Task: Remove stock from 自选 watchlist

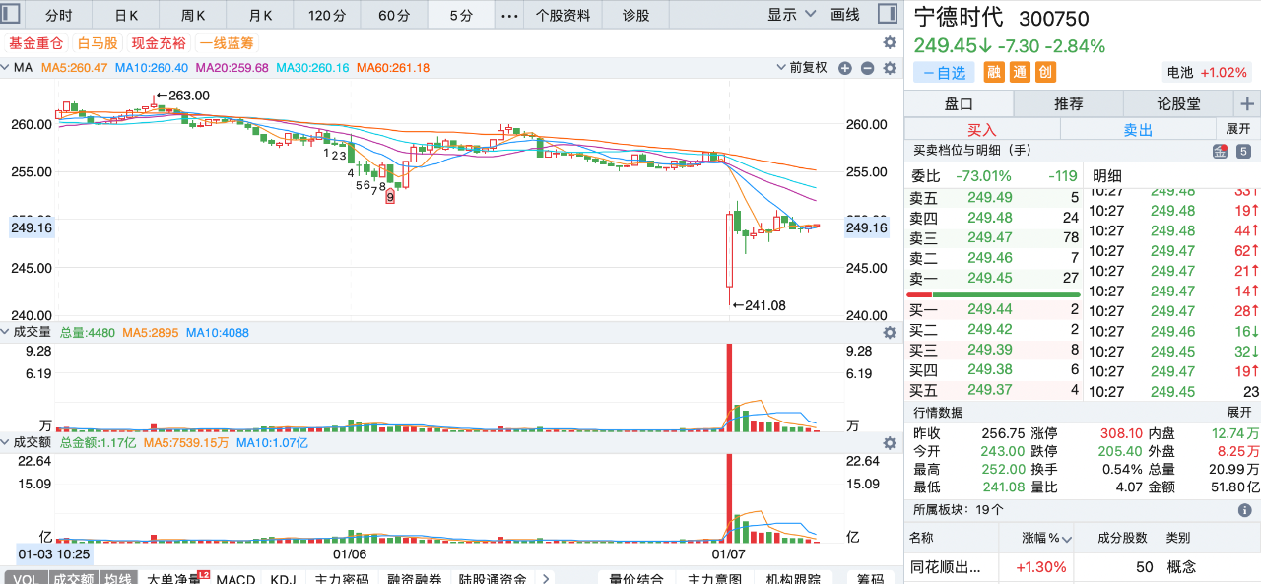Action: (944, 73)
